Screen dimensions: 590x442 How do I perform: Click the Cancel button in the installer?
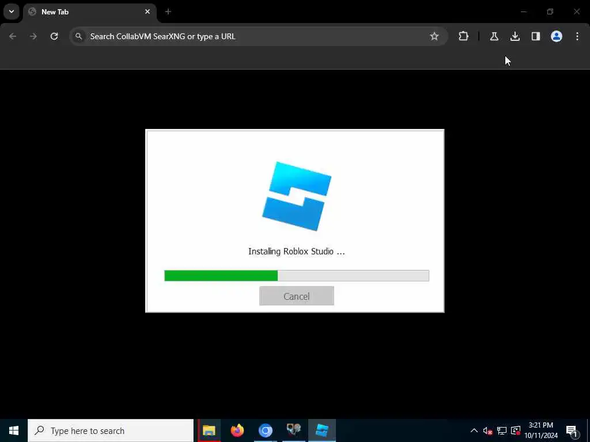pyautogui.click(x=297, y=296)
